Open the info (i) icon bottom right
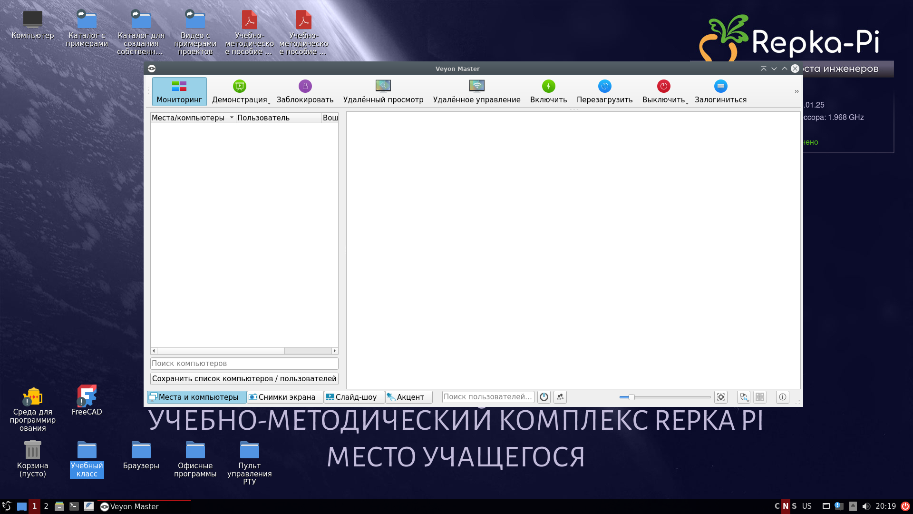This screenshot has width=913, height=514. click(x=782, y=397)
